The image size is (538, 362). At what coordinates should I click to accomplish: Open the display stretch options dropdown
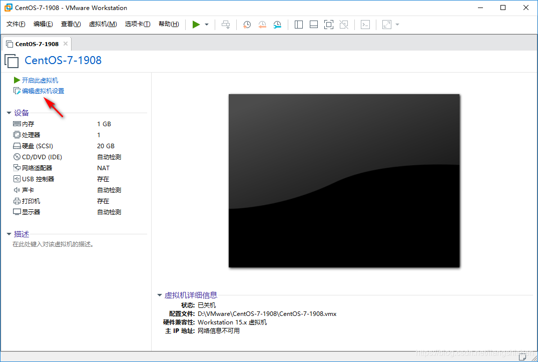point(396,24)
